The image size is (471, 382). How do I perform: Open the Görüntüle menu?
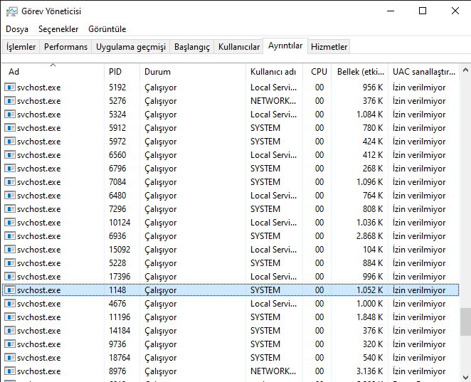pyautogui.click(x=107, y=29)
